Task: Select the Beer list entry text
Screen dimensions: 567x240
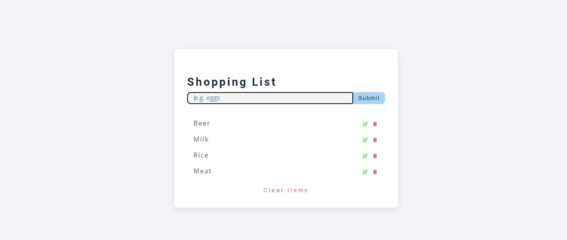Action: click(x=202, y=124)
